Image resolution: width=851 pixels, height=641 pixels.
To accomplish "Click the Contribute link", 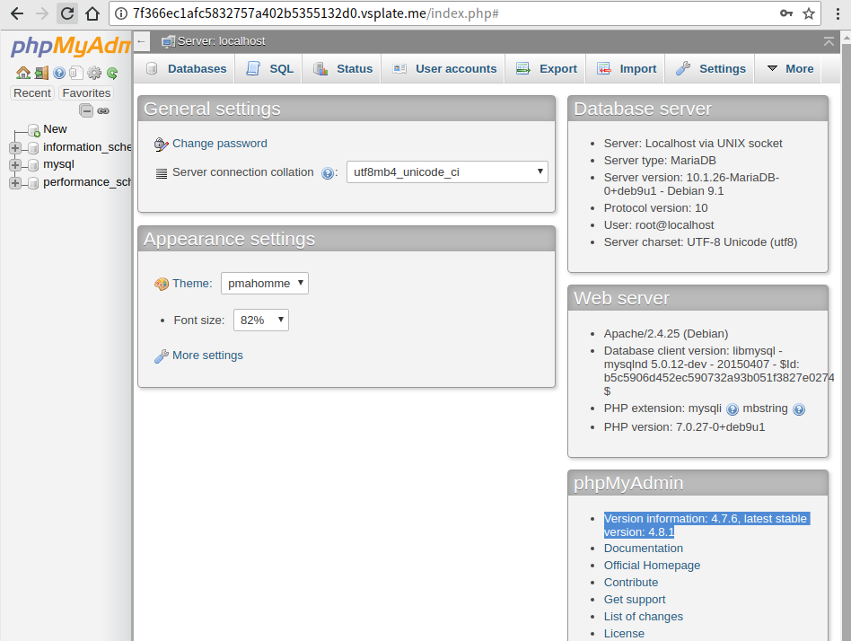I will pos(631,583).
